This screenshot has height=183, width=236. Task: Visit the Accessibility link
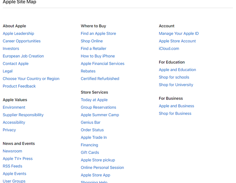14,122
